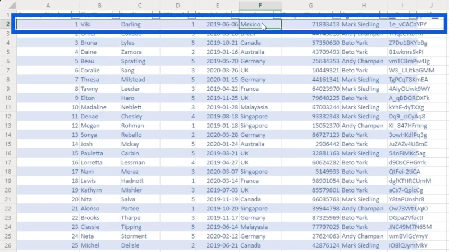Select row 2 by its row number
This screenshot has height=252, width=449.
tap(8, 24)
